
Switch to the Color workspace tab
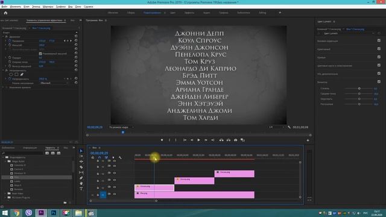(173, 13)
